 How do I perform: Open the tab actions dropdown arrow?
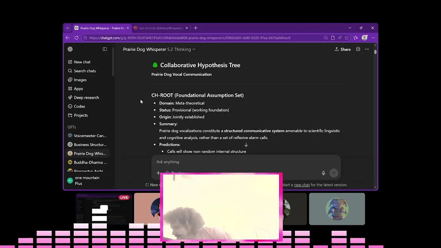pos(68,28)
